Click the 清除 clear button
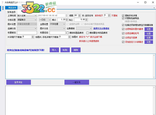This screenshot has height=115, width=156. [x=75, y=50]
